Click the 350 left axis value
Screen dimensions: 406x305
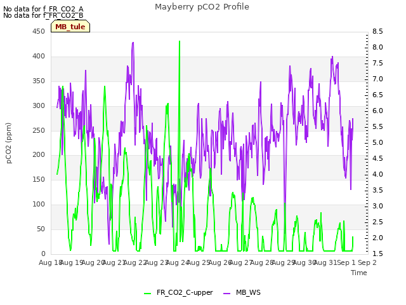39,81
